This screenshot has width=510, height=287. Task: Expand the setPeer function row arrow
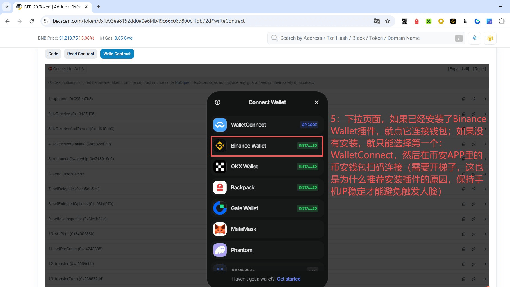tap(484, 234)
